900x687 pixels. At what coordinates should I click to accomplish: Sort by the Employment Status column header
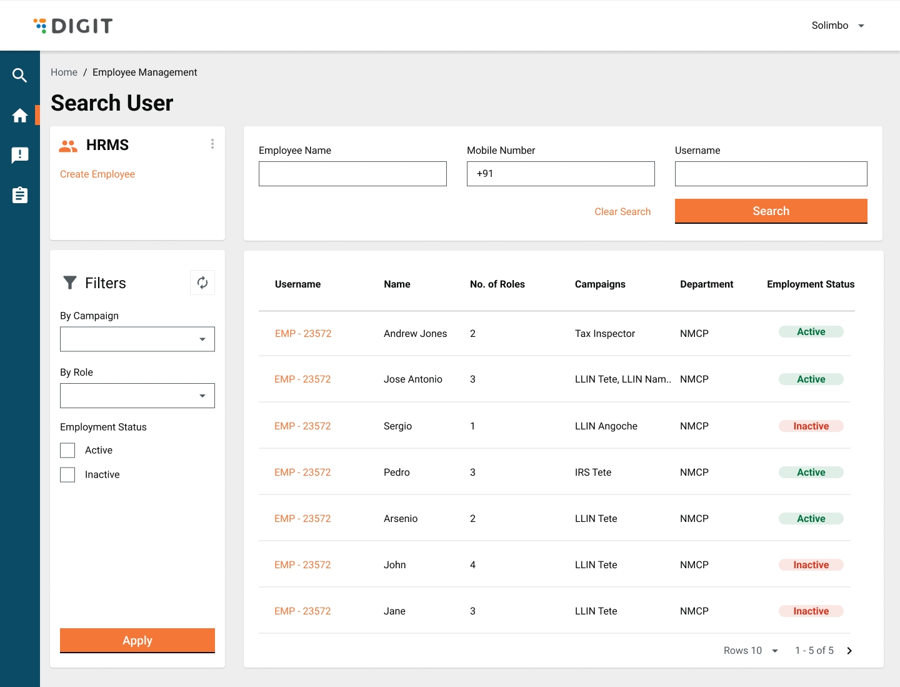pyautogui.click(x=810, y=284)
